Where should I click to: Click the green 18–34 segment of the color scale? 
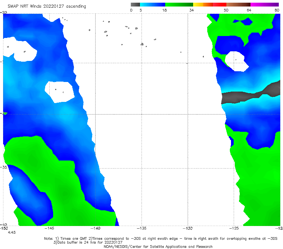179,5
